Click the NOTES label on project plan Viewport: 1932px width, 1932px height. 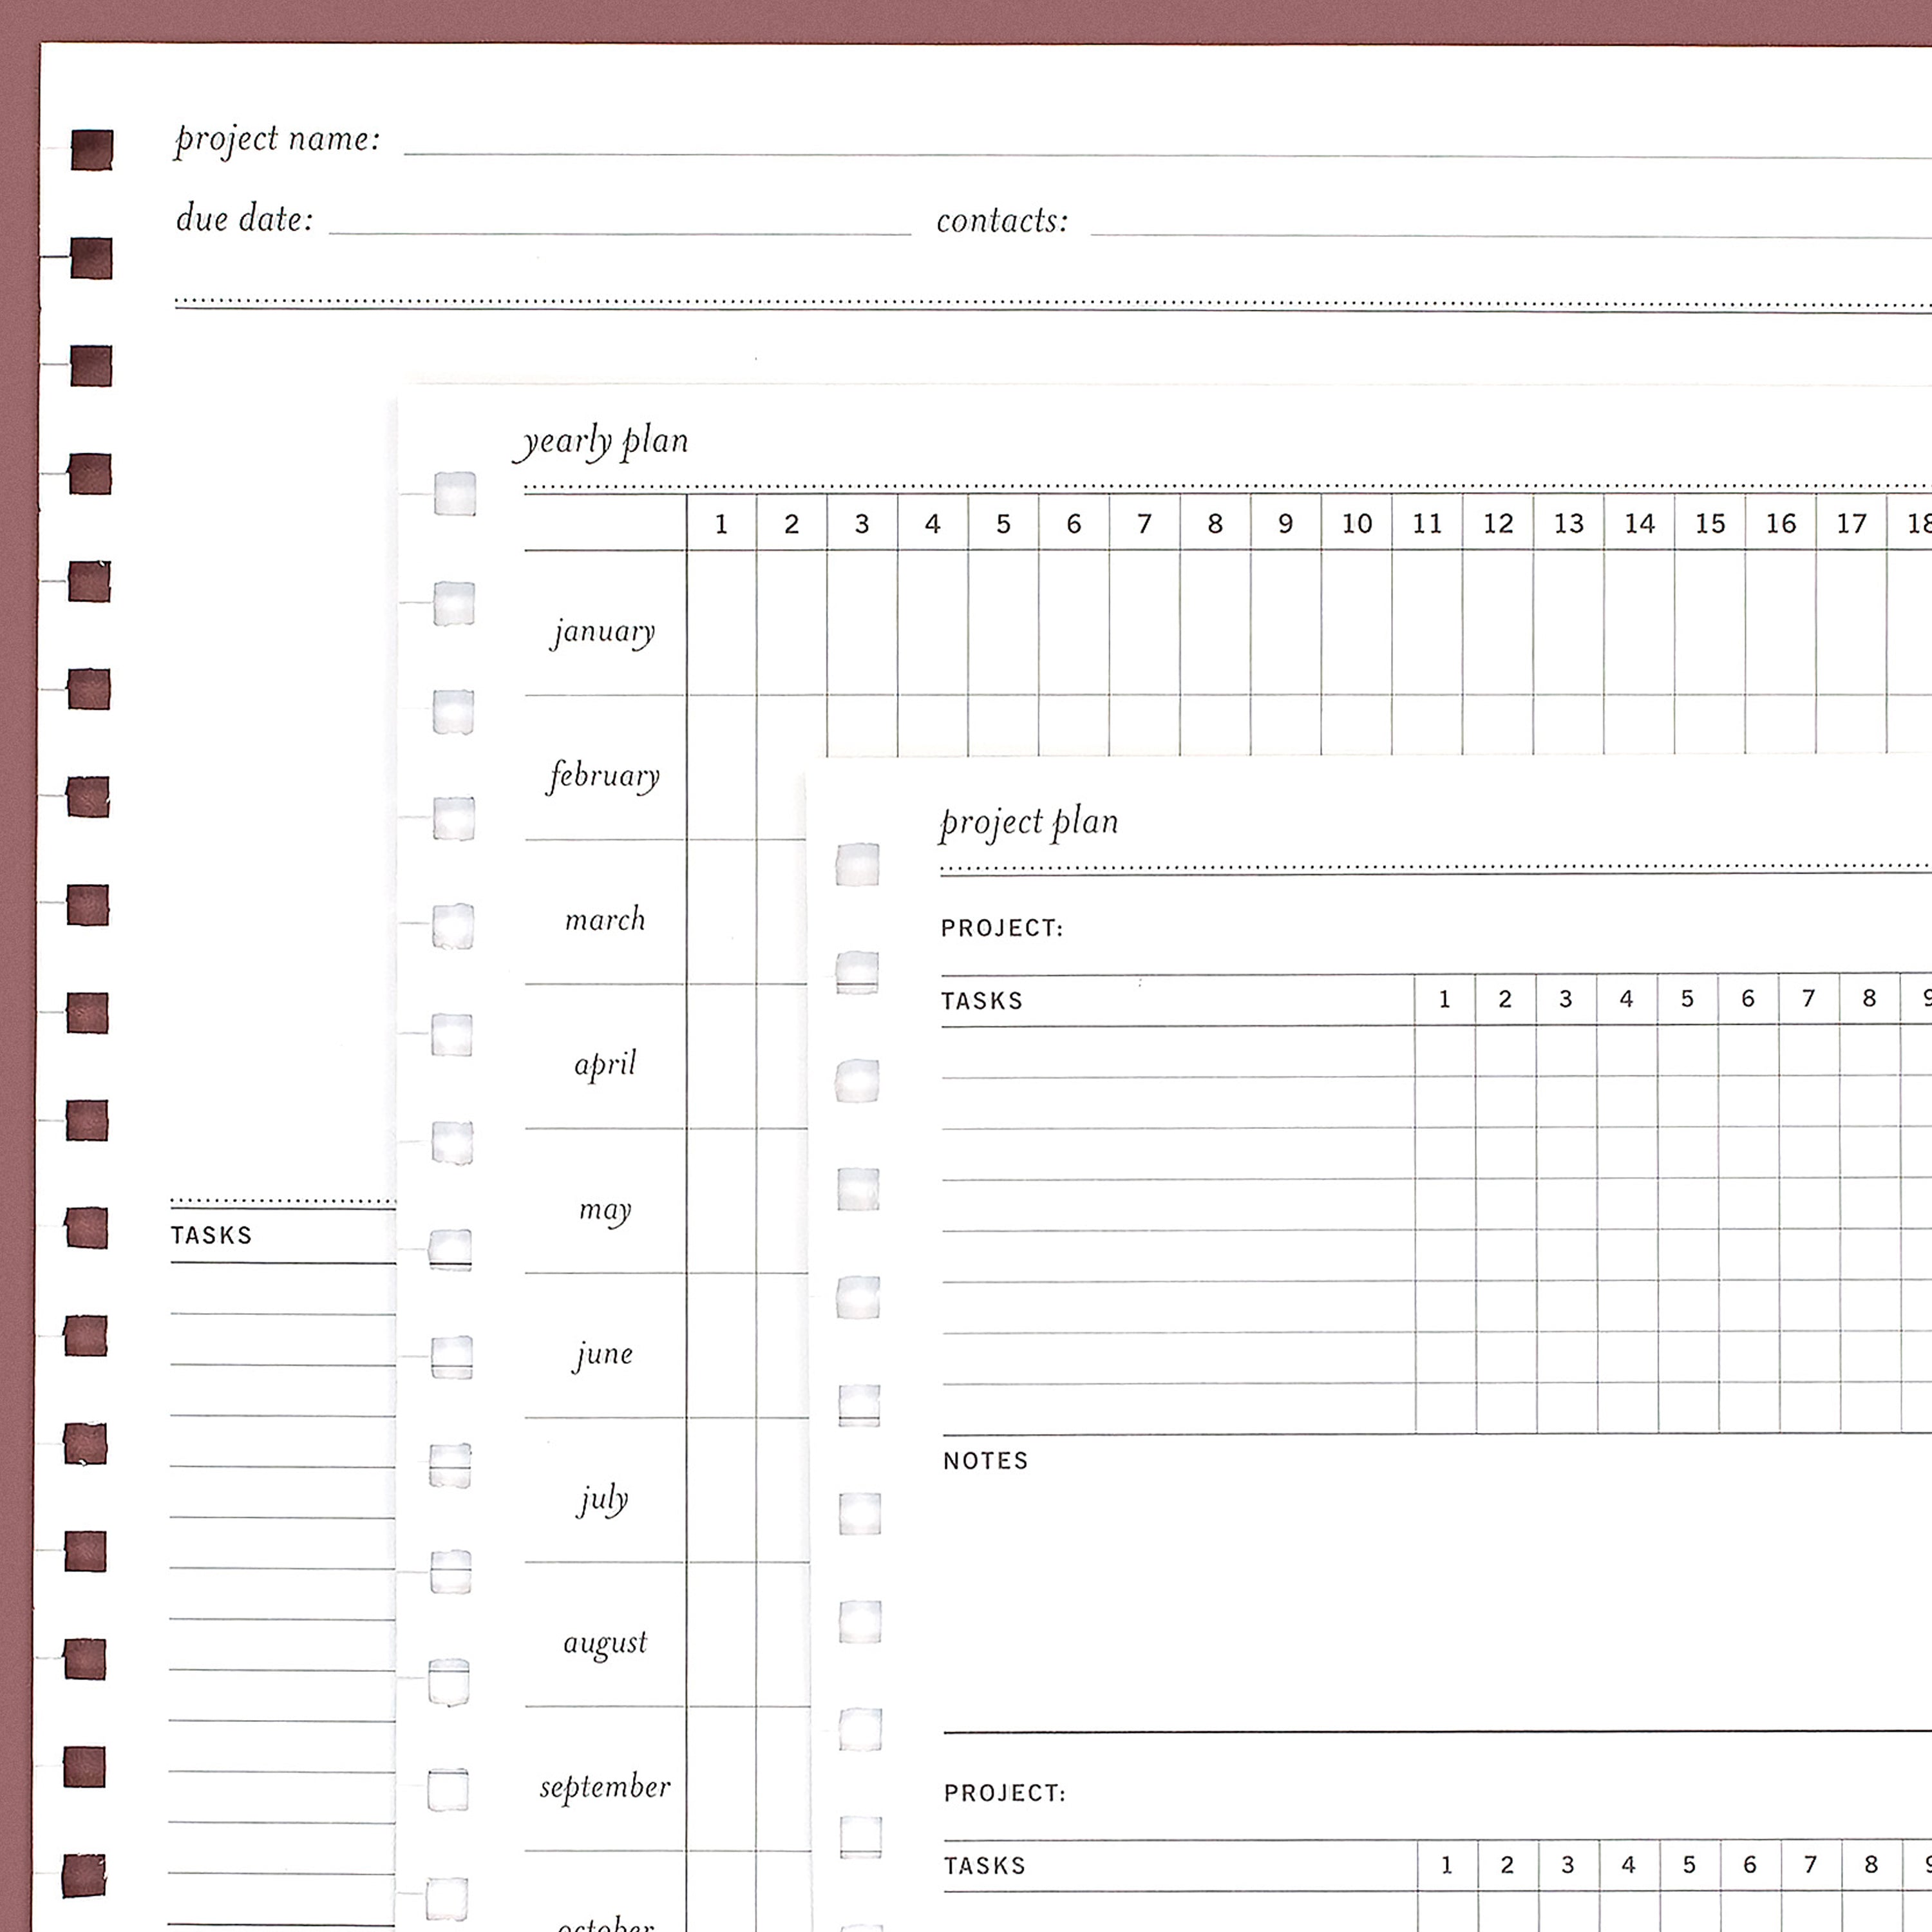pyautogui.click(x=985, y=1461)
